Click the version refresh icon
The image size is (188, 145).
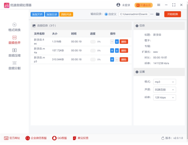[x=163, y=138]
